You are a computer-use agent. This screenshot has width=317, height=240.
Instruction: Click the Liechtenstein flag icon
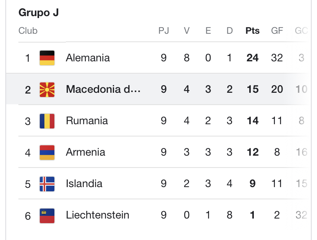coord(47,215)
